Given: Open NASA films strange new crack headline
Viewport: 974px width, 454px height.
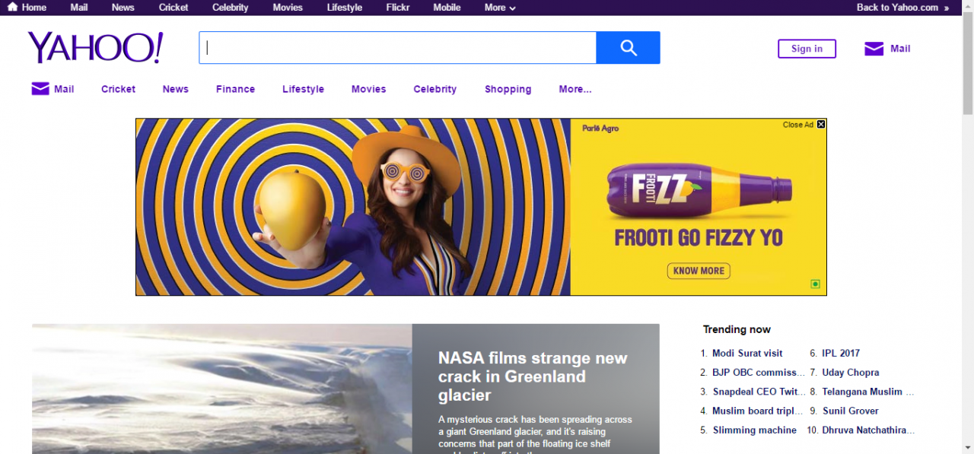Looking at the screenshot, I should pyautogui.click(x=533, y=376).
